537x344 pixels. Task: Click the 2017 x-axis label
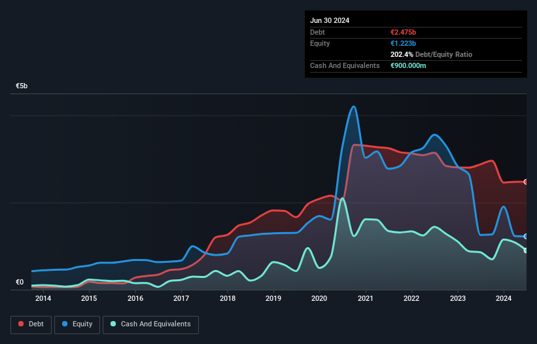tap(181, 298)
